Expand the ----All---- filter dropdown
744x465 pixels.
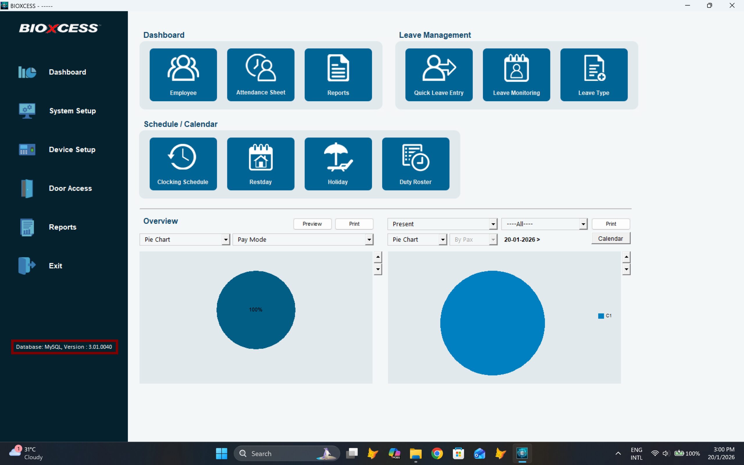point(583,224)
